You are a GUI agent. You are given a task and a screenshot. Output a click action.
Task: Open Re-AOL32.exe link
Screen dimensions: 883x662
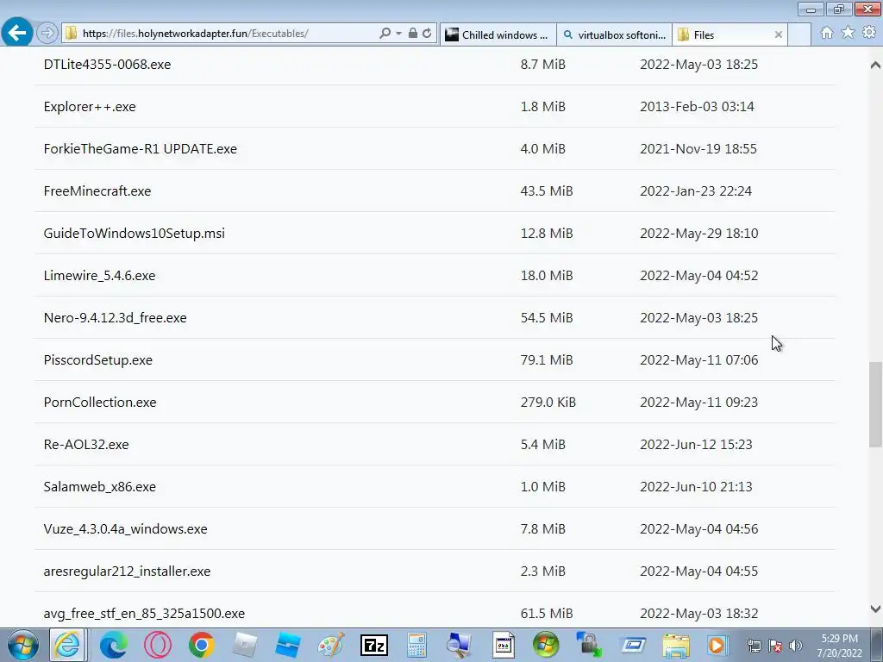tap(86, 444)
